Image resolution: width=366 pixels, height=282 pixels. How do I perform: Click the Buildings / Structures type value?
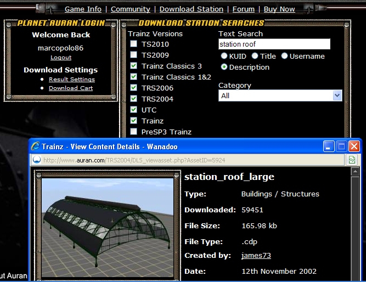coord(280,194)
